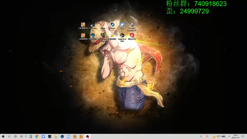Open the dark round swirl icon in top row
Viewport: 247px width, 139px height.
click(x=132, y=27)
